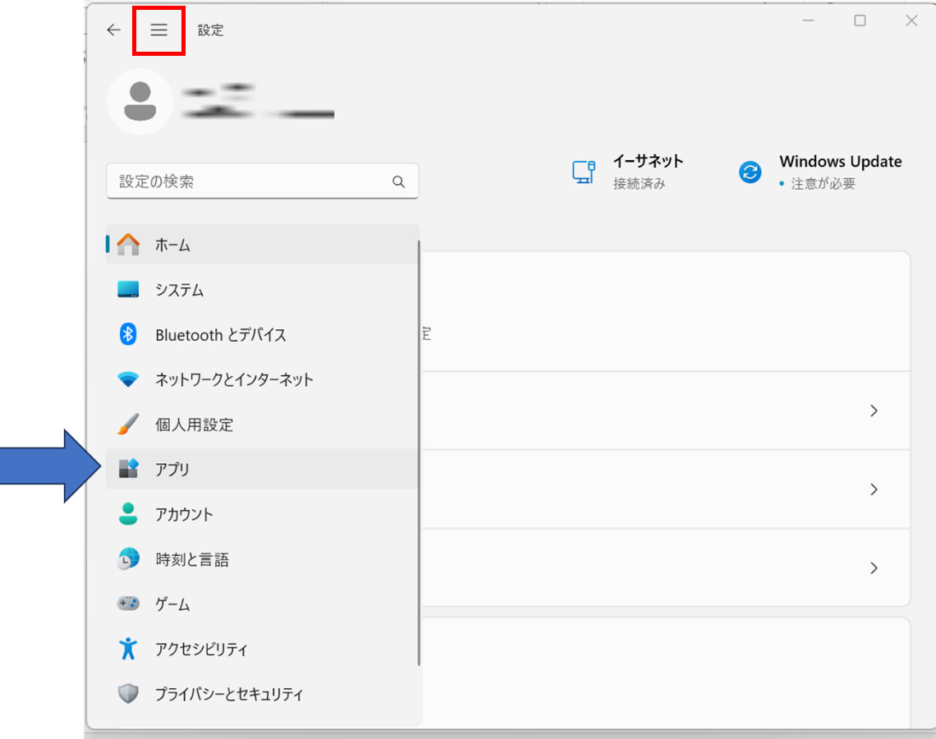Click the Bluetooth icon in sidebar
This screenshot has height=739, width=936.
pos(128,335)
